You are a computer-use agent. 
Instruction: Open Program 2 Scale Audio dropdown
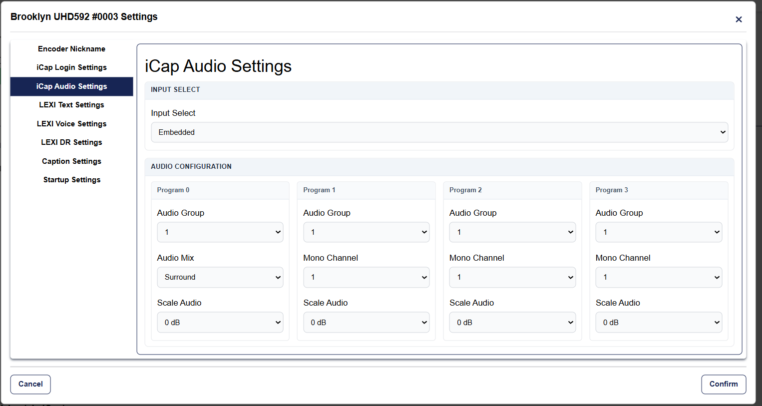(x=512, y=323)
